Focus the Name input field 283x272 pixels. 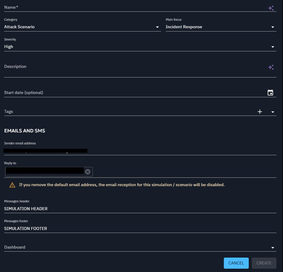pos(132,8)
